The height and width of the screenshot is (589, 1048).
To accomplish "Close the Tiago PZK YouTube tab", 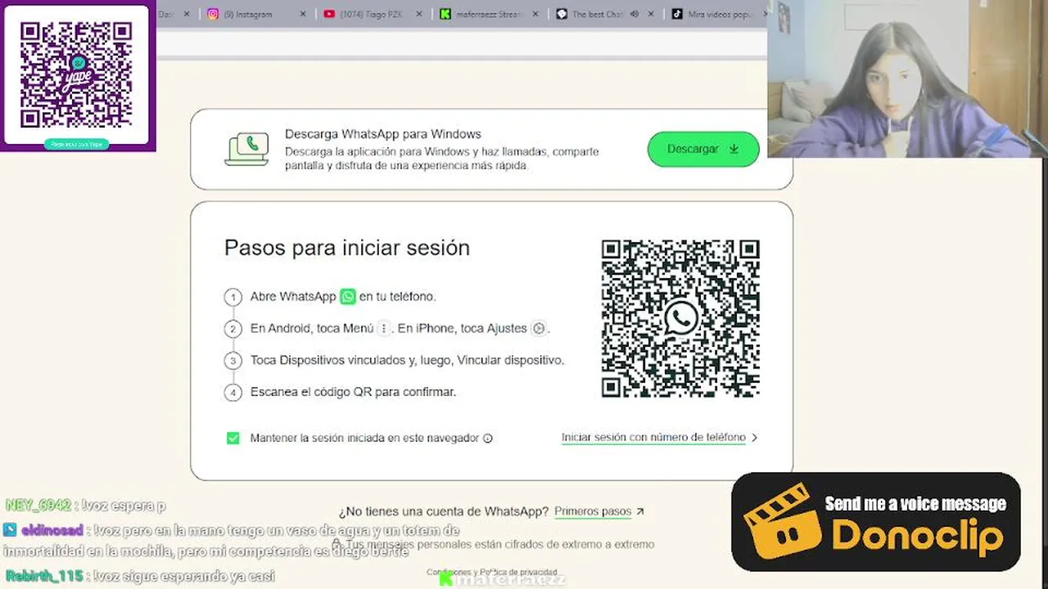I will [x=419, y=14].
